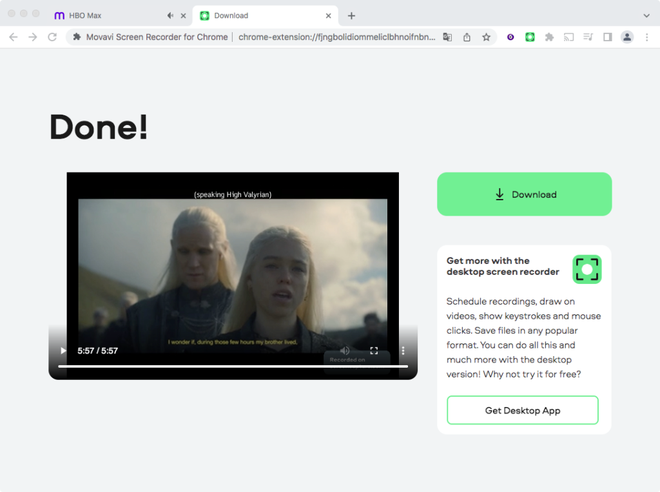Mute the video using the volume icon
This screenshot has height=492, width=660.
[x=345, y=351]
